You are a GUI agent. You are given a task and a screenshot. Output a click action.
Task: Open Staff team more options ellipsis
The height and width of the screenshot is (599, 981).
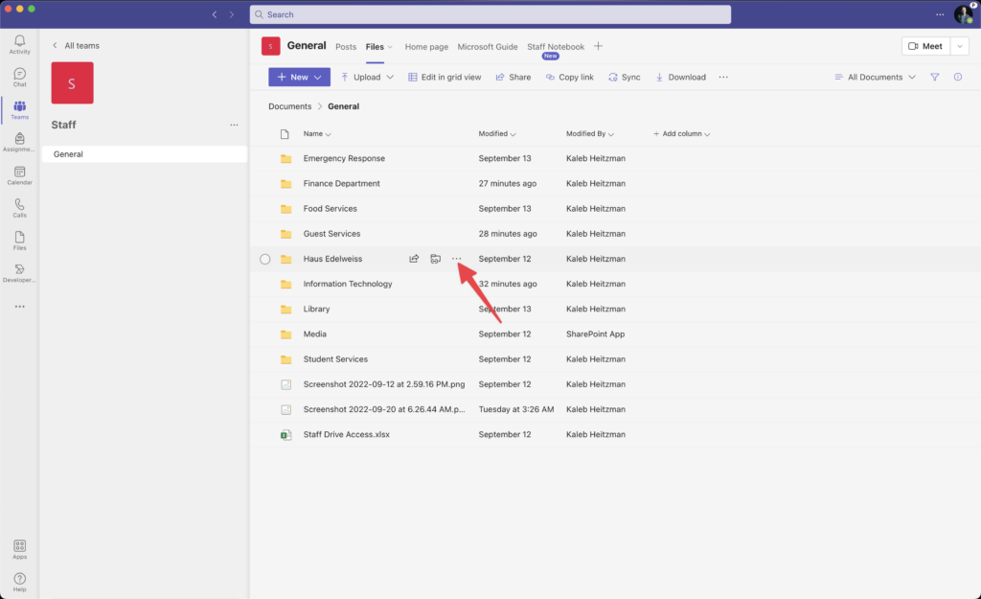click(234, 125)
